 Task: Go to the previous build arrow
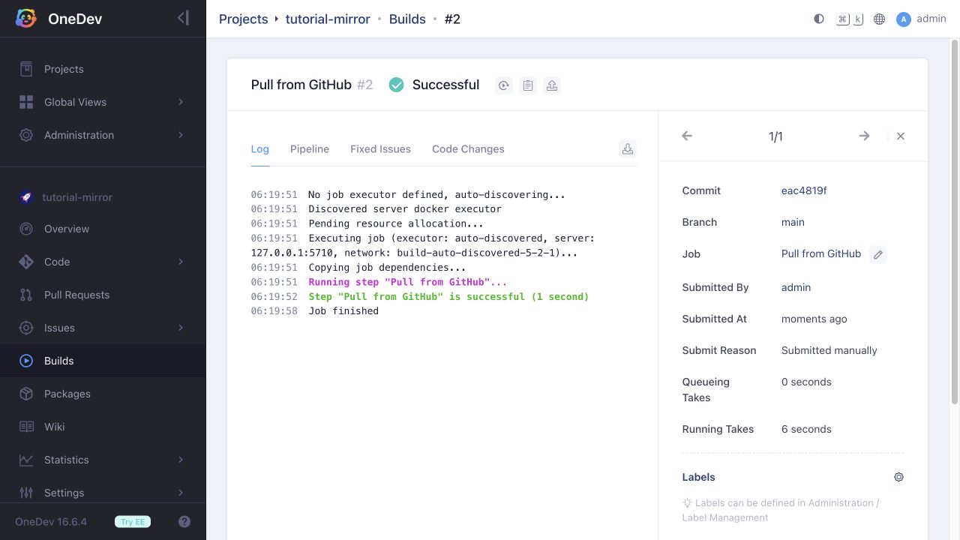[x=687, y=136]
